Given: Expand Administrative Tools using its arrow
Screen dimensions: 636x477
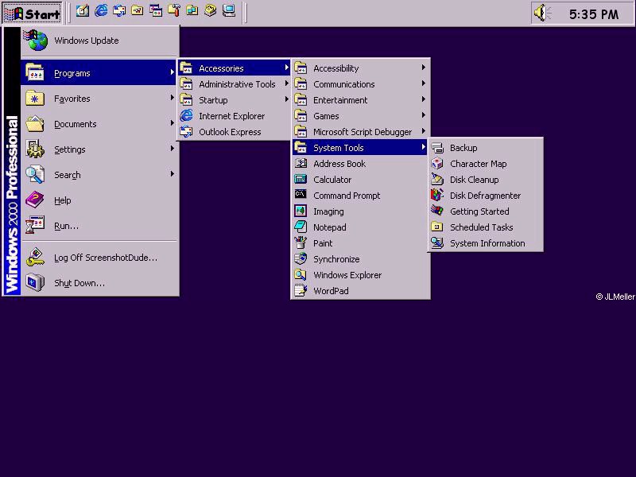Looking at the screenshot, I should click(286, 83).
